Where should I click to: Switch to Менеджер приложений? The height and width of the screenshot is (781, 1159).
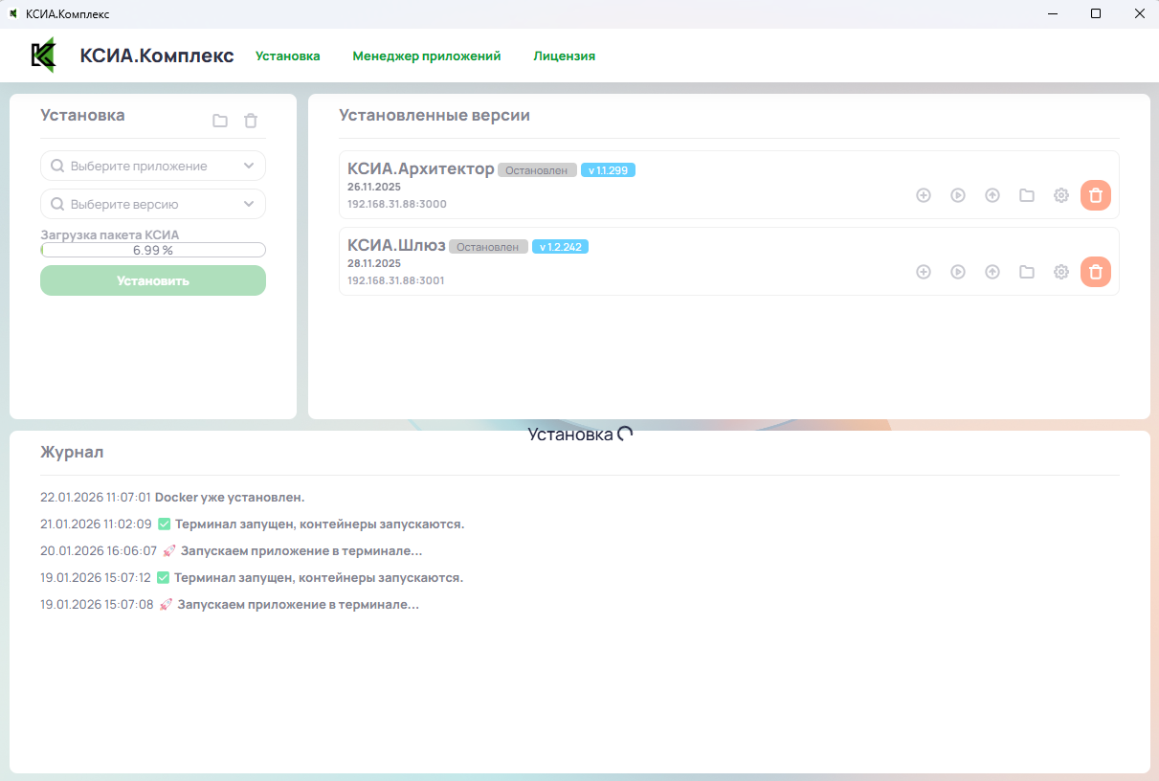click(426, 56)
